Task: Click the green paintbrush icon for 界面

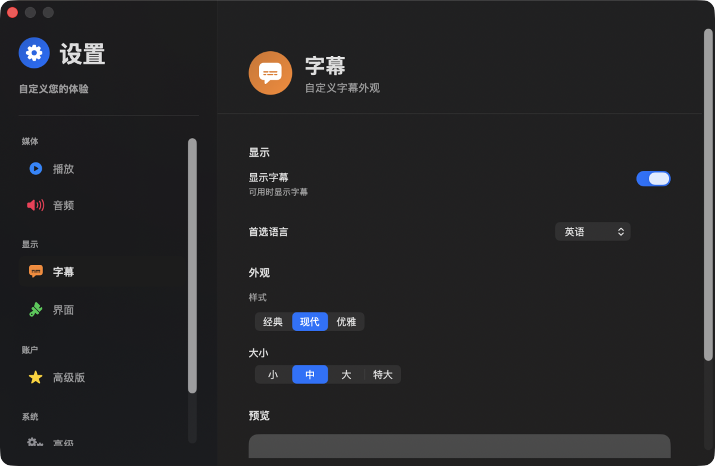Action: coord(36,310)
